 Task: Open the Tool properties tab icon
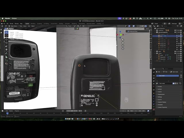pyautogui.click(x=154, y=72)
